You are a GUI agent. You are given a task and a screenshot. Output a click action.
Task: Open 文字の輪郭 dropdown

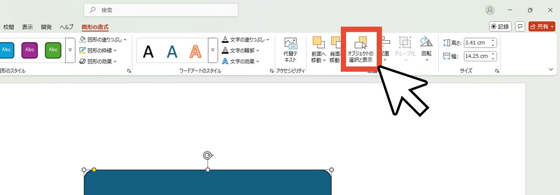pos(241,50)
